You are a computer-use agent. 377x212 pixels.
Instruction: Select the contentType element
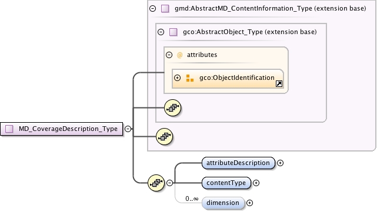click(226, 183)
